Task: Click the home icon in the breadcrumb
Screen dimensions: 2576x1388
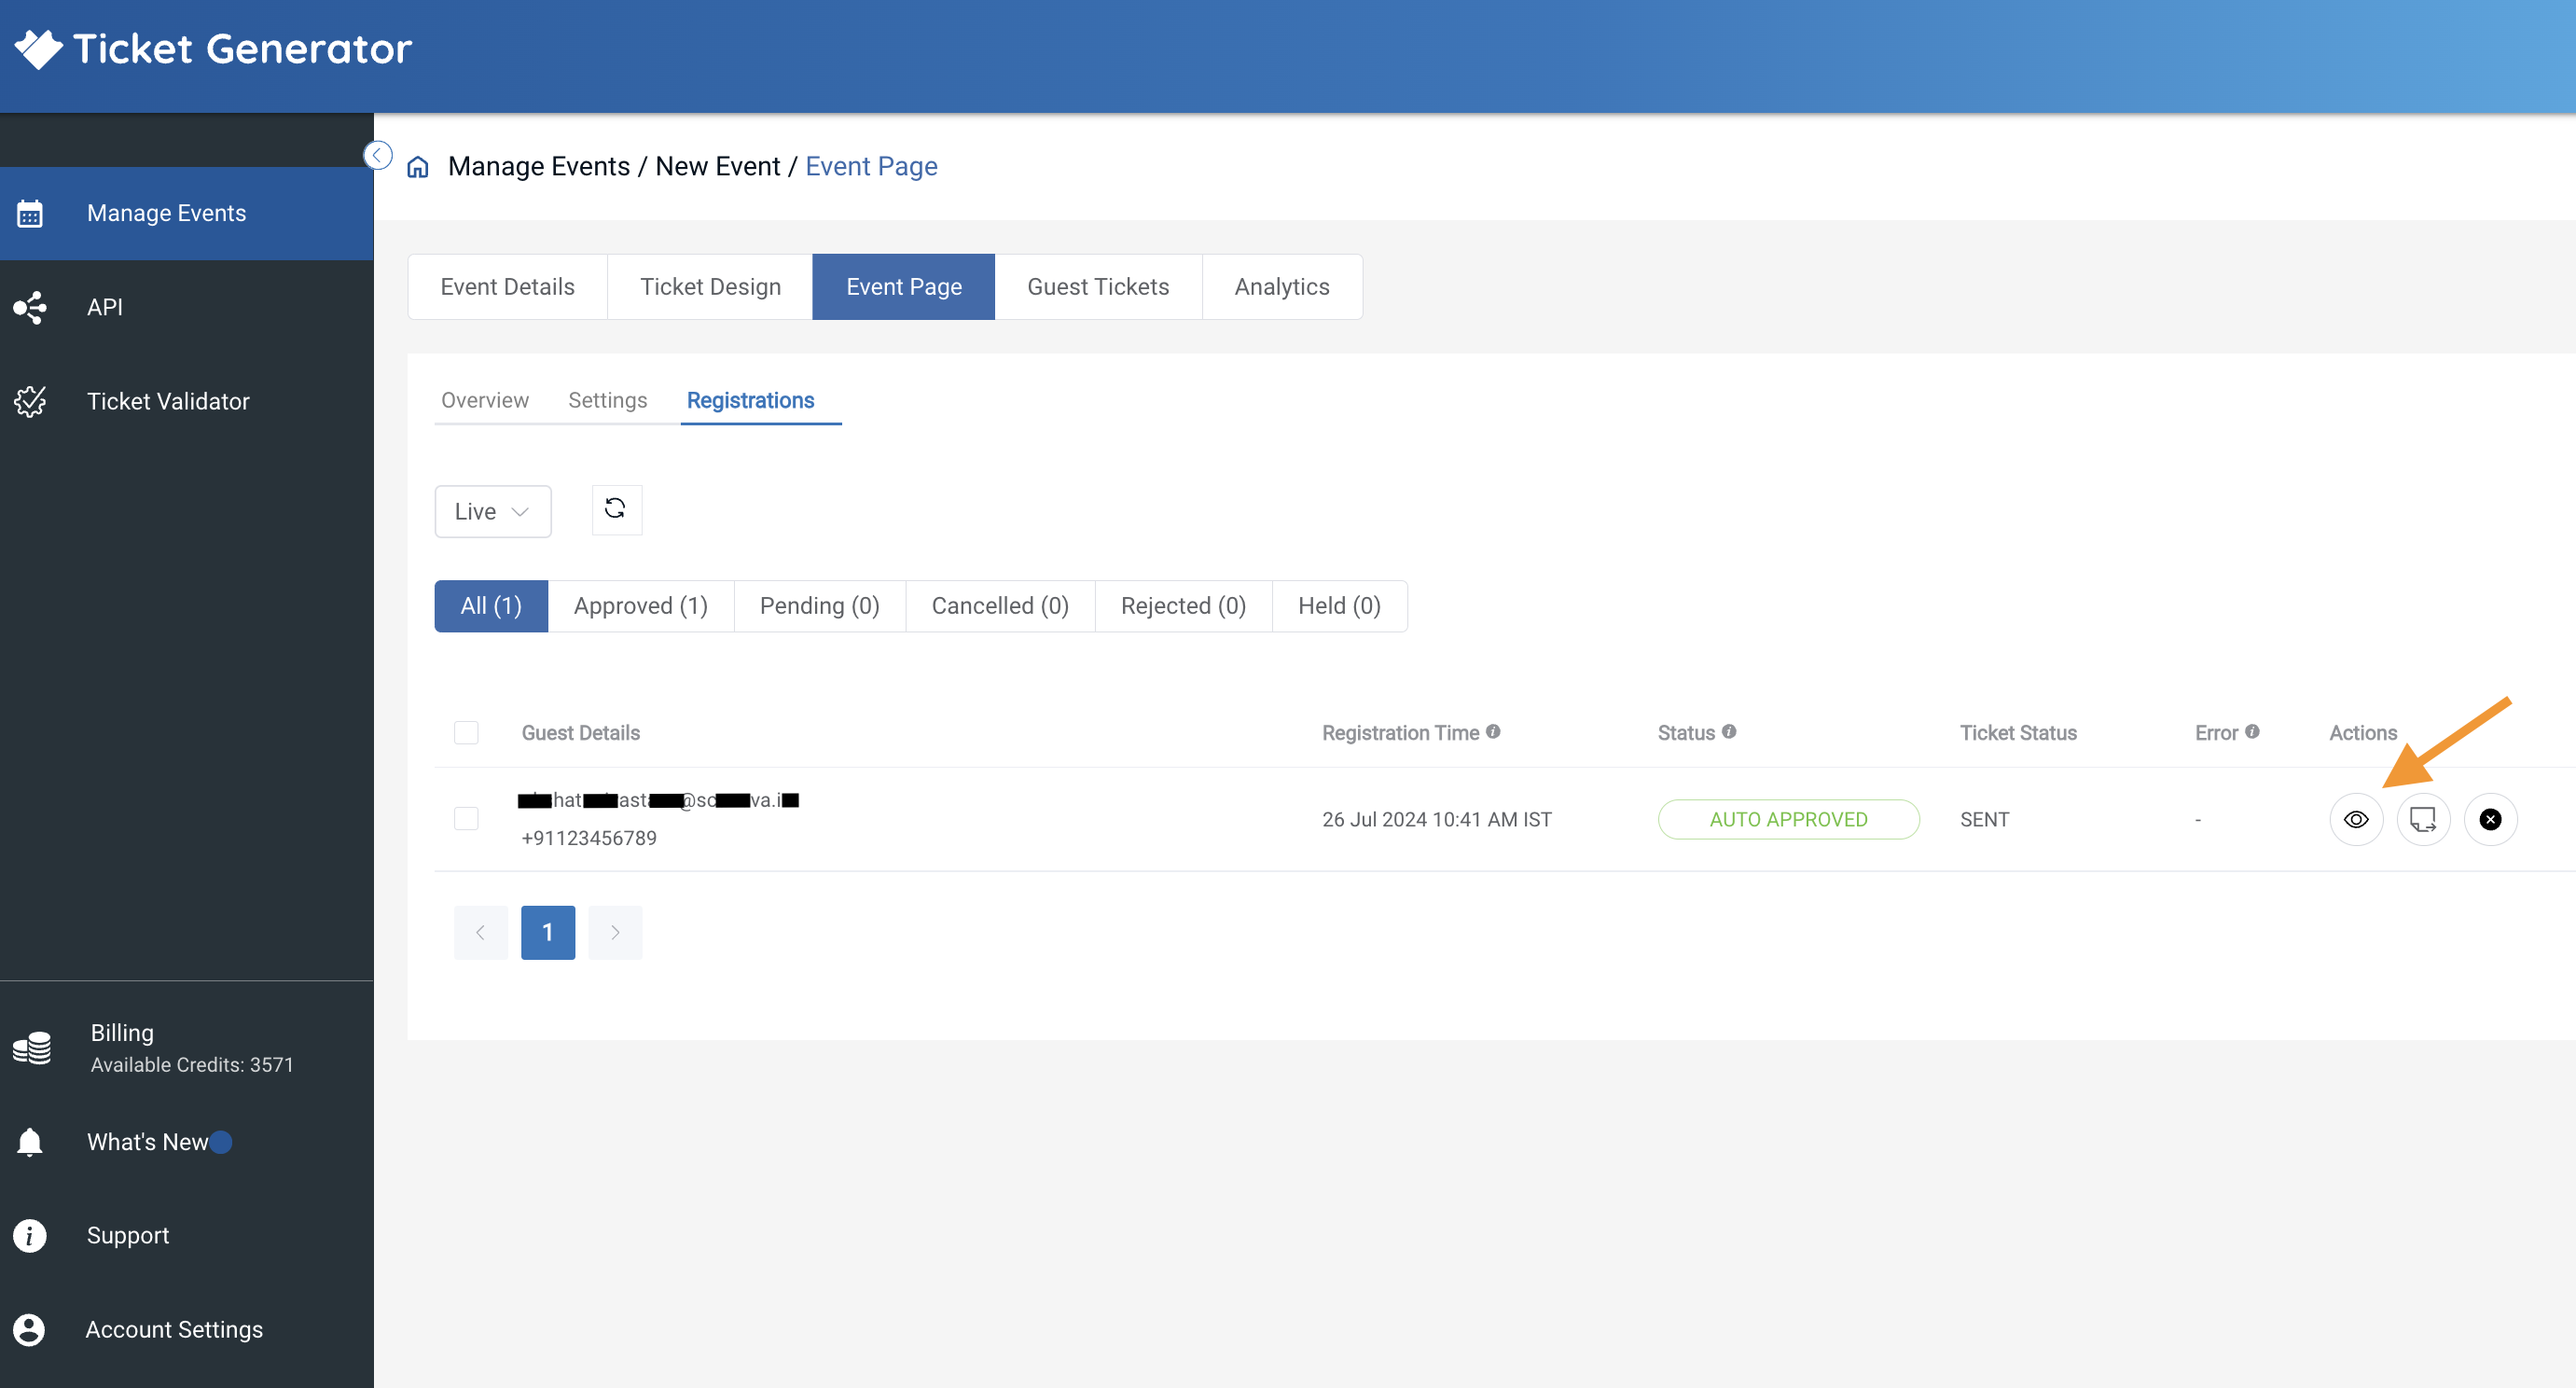Action: (418, 167)
